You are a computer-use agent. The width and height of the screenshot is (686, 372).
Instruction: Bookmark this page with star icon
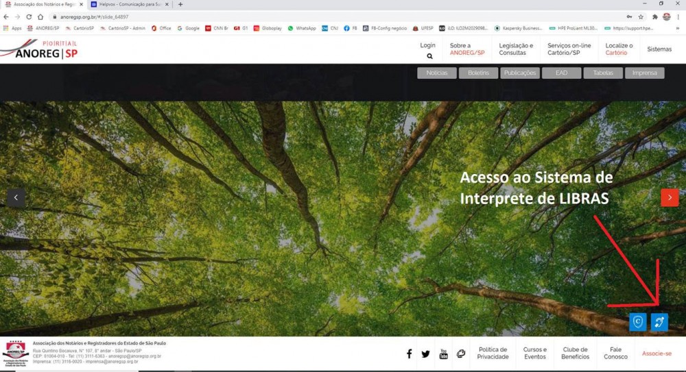(x=641, y=16)
